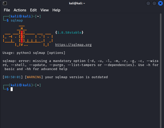Click the version text 1.8.5#stable
The image size is (164, 128).
click(69, 33)
